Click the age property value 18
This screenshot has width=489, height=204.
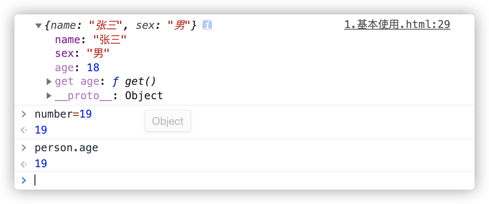(93, 68)
